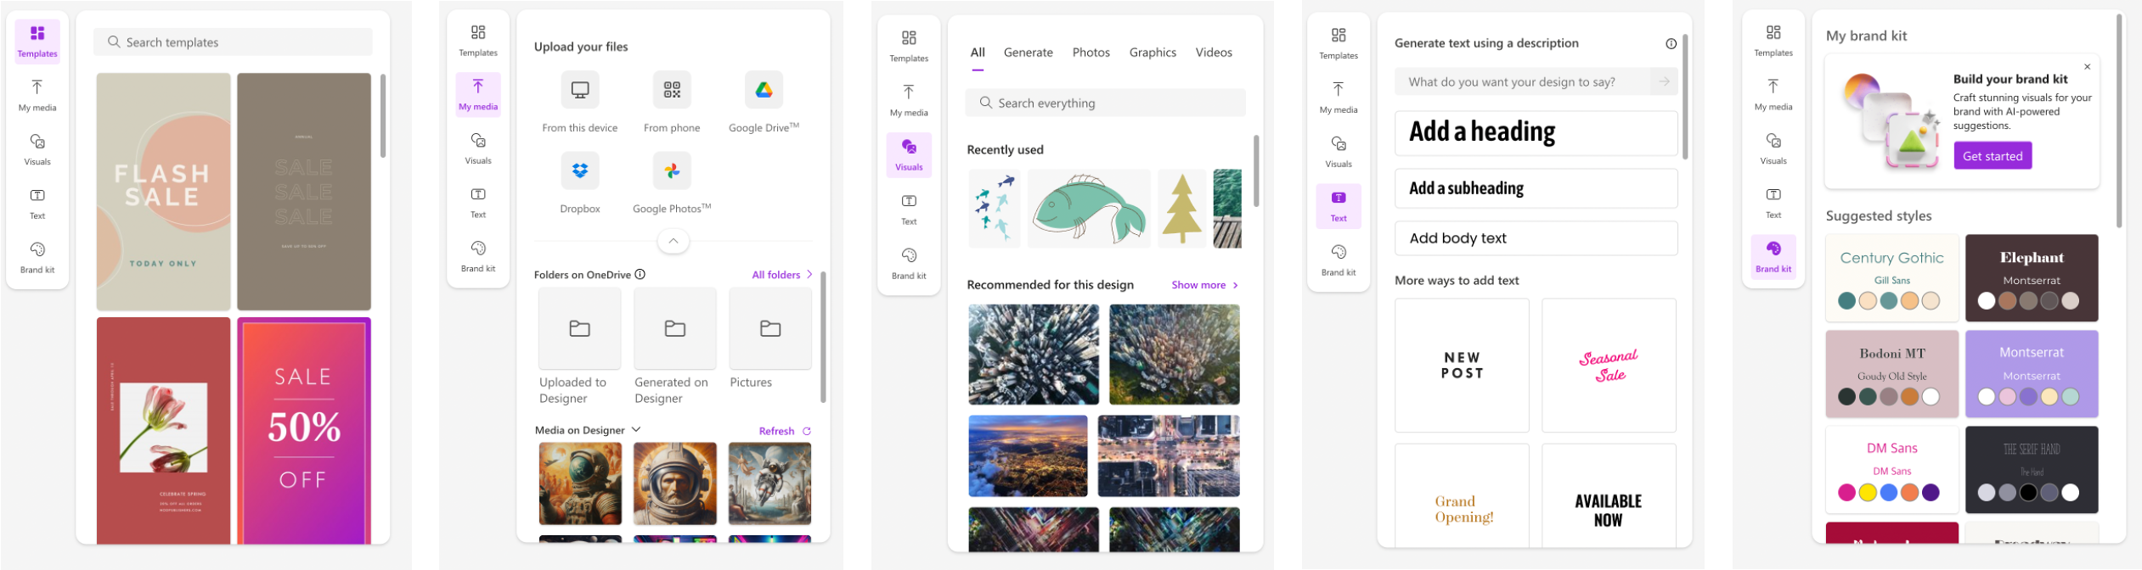The width and height of the screenshot is (2142, 570).
Task: Open My media beside the My brand kit panel
Action: (1773, 94)
